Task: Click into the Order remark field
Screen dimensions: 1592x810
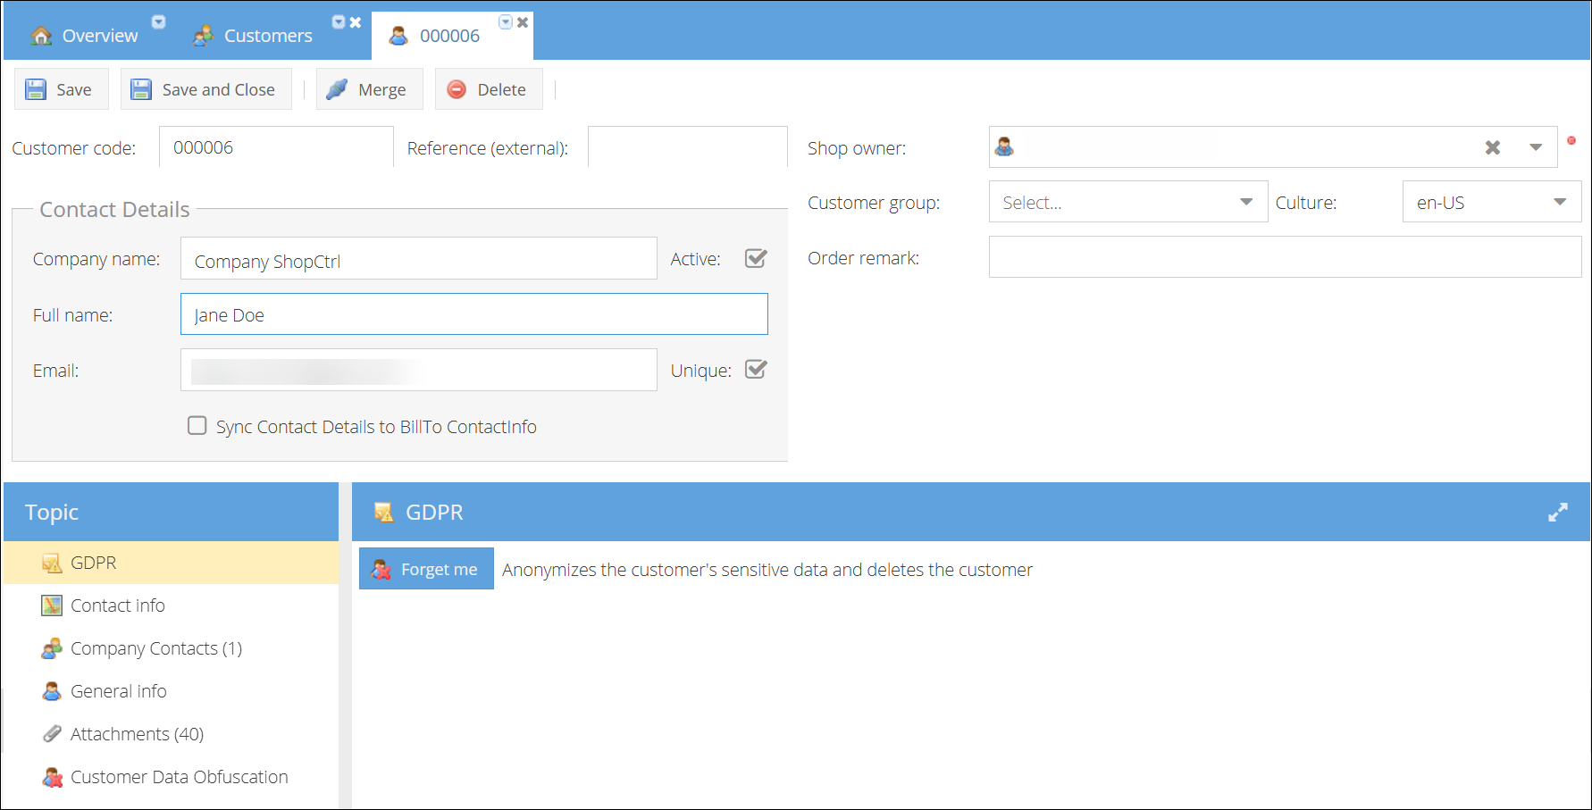Action: pyautogui.click(x=1284, y=257)
